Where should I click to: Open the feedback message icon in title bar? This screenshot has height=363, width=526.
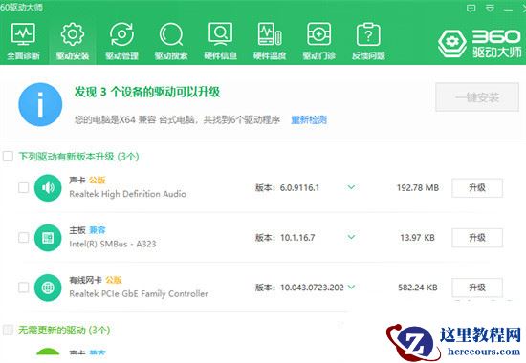click(471, 9)
